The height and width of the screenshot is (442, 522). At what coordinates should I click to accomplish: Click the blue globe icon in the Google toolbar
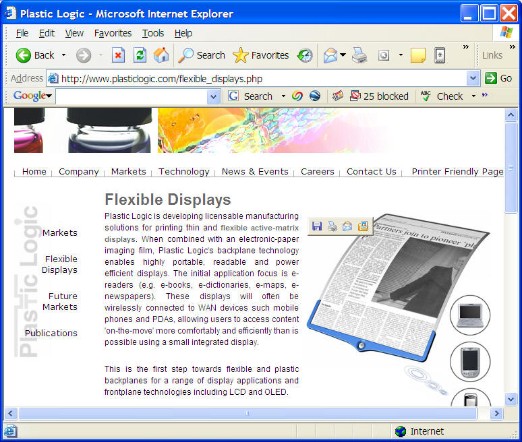tap(315, 96)
